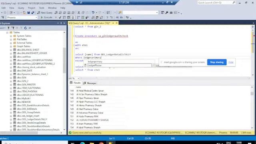The image size is (256, 144).
Task: Click the Cut icon in toolbar
Action: coord(79,12)
